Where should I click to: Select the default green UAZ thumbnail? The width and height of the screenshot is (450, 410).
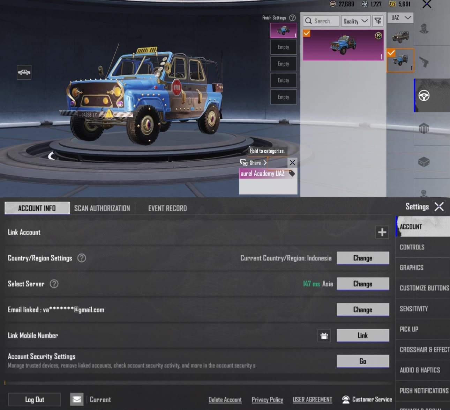(x=400, y=36)
